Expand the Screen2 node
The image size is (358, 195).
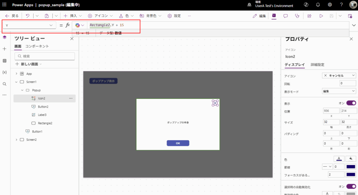16,140
